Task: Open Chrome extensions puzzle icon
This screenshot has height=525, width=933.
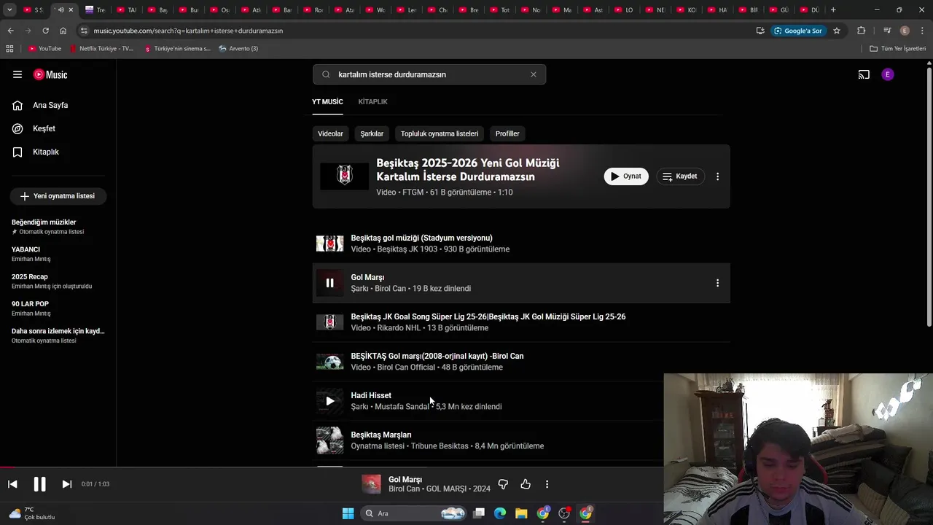Action: click(862, 31)
